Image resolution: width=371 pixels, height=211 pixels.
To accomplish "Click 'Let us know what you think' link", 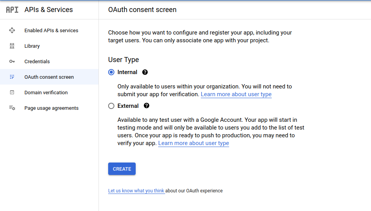I will tap(136, 191).
